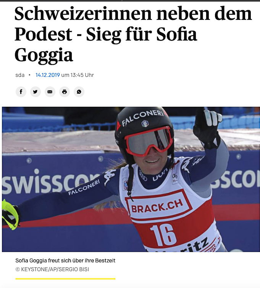Click the word 'Goggia' in the headline

coord(44,55)
